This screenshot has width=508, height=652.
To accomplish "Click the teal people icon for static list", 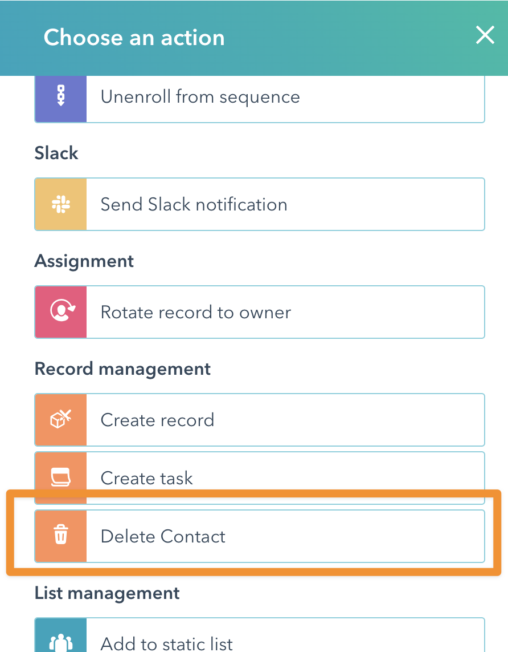I will [x=61, y=642].
